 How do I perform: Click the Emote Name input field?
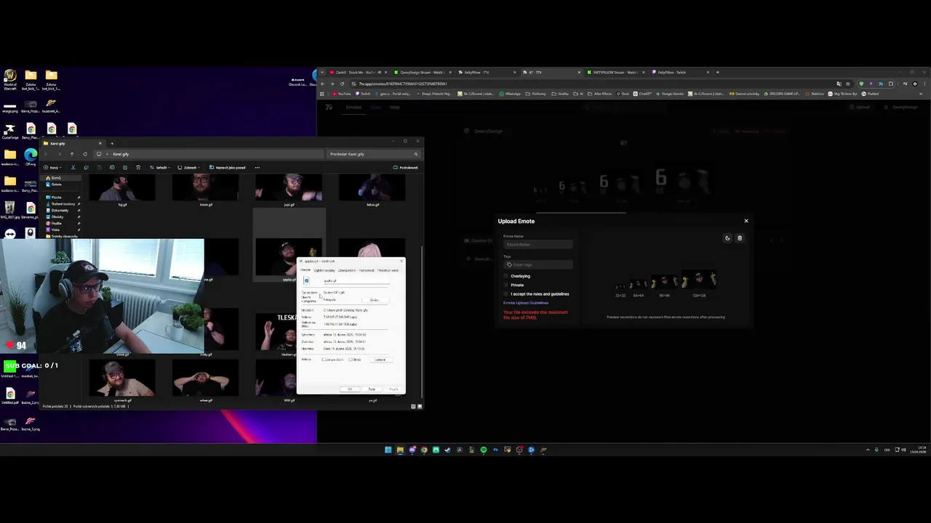538,244
